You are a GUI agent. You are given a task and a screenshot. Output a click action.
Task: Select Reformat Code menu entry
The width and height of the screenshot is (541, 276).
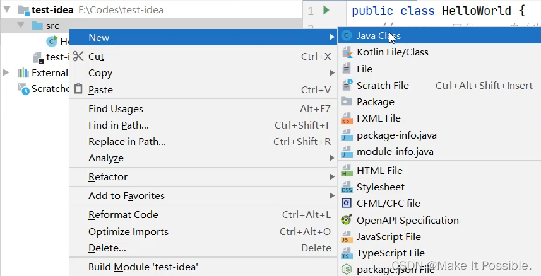pos(123,215)
